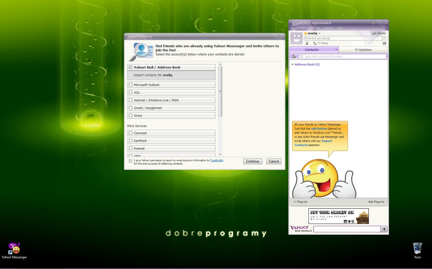This screenshot has width=432, height=269.
Task: Check the freenet checkbox
Action: coord(131,148)
